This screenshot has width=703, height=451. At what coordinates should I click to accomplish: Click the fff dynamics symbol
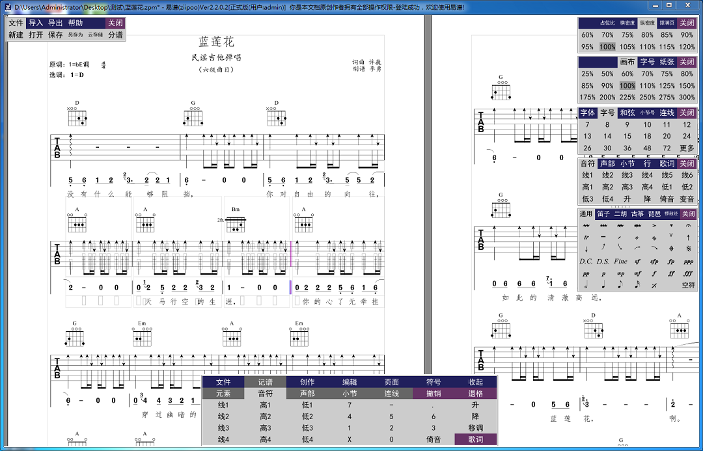(688, 273)
